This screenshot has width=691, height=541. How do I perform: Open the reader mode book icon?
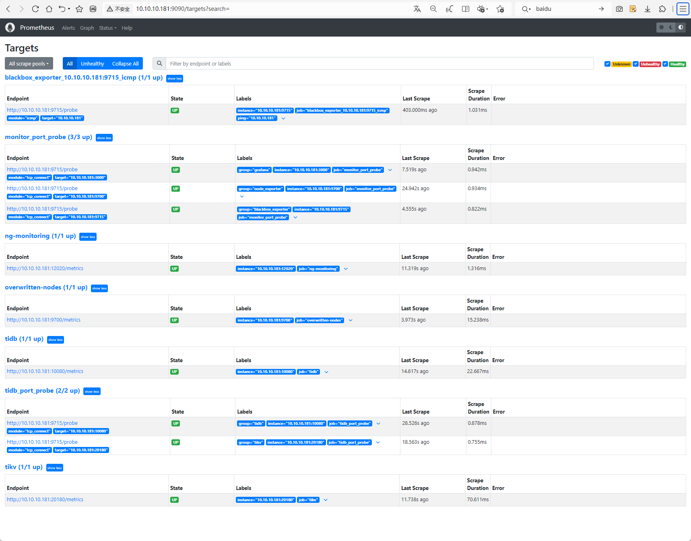coord(466,9)
